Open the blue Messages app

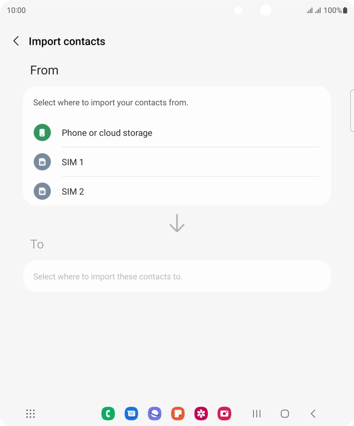pos(131,413)
